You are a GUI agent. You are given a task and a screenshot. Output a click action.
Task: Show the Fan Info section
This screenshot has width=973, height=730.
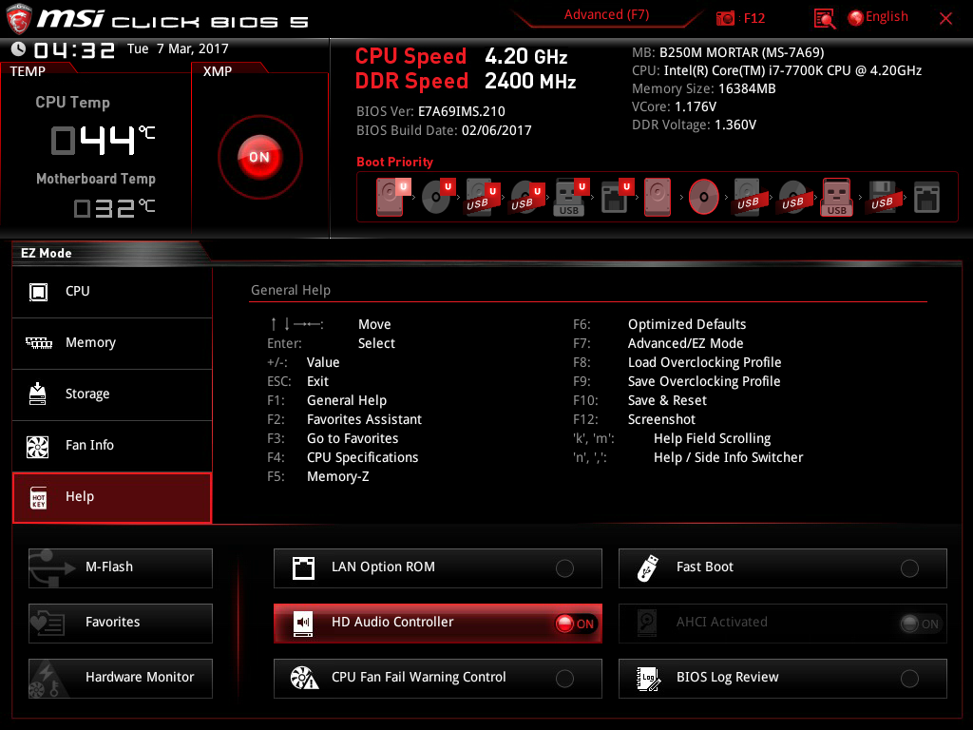tap(112, 446)
